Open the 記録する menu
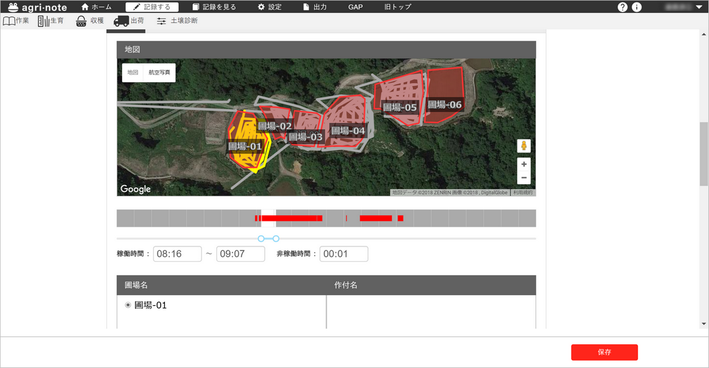709x368 pixels. 152,7
